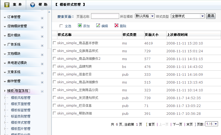
Task: Click into the 页面名称 search field
Action: coord(105,16)
